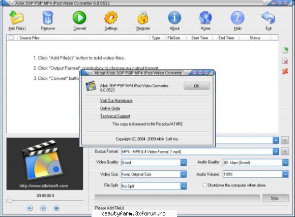Expand the Output Format dropdown
295x217 pixels.
point(276,151)
